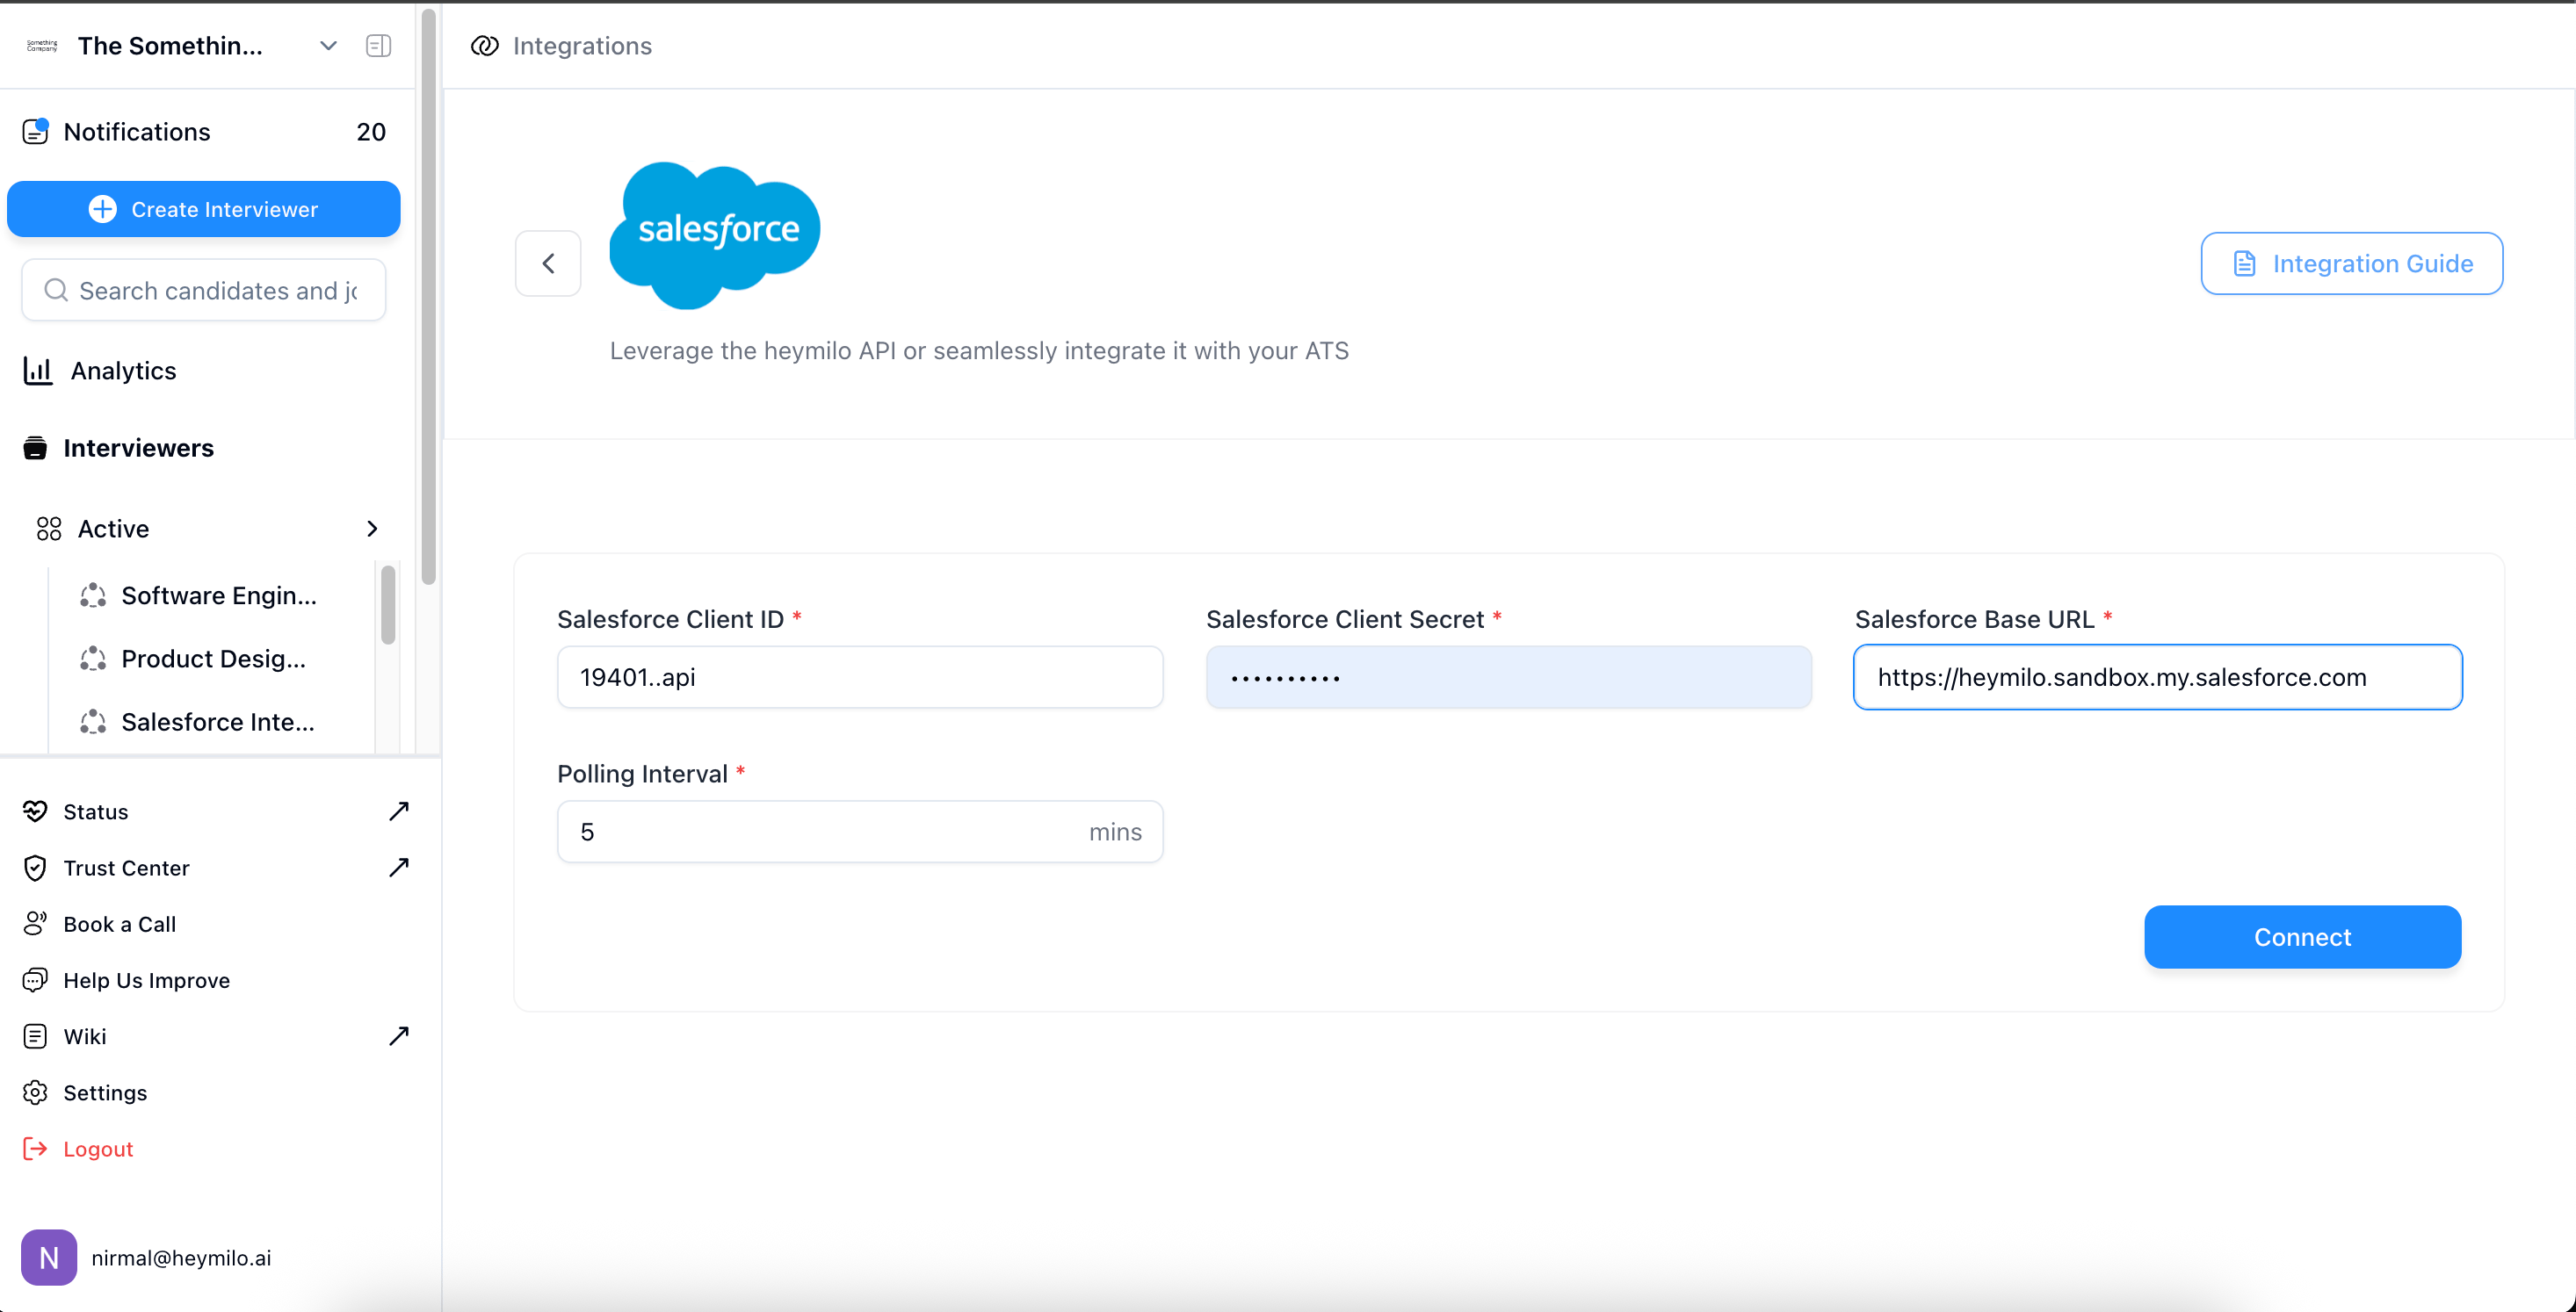Click the Book a Call person icon
Viewport: 2576px width, 1312px height.
[35, 925]
